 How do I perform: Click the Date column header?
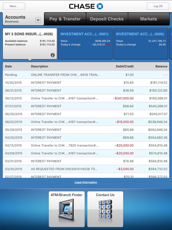tap(8, 66)
